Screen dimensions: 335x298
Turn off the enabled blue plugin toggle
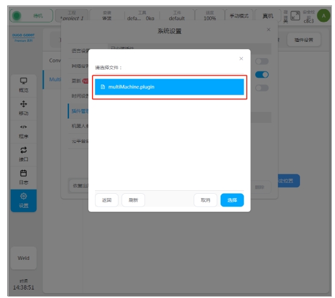[262, 74]
